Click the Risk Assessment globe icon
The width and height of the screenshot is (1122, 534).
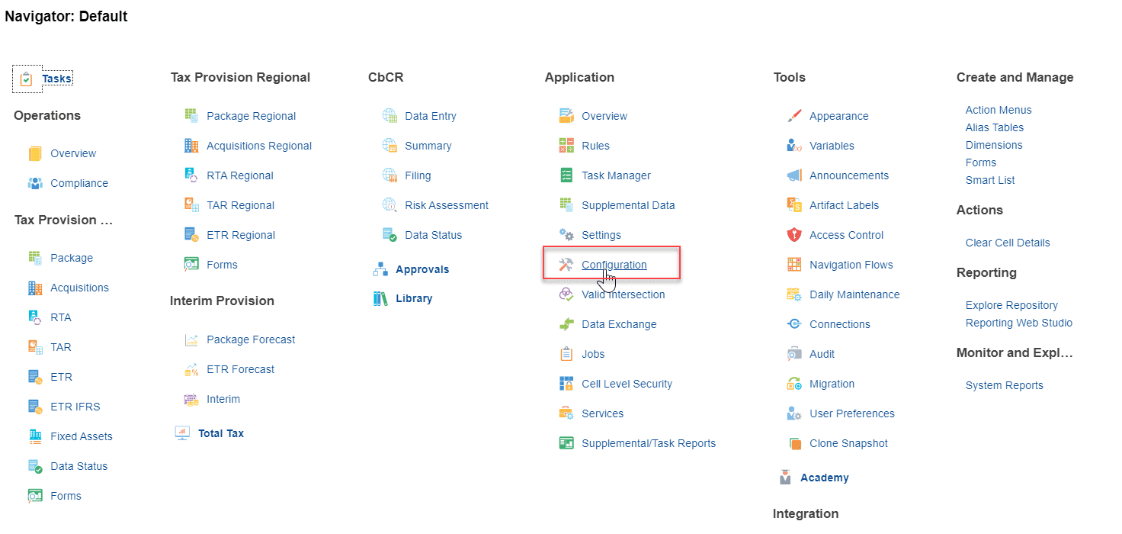pyautogui.click(x=389, y=205)
